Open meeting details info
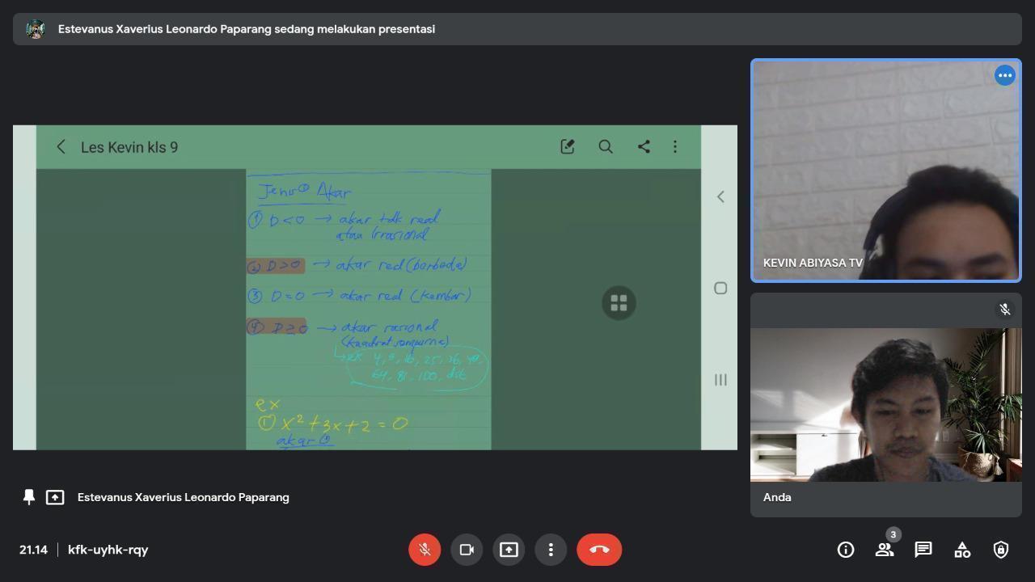This screenshot has height=582, width=1035. pos(846,550)
